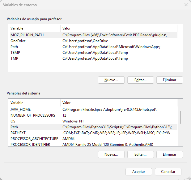Click Editar... button for system variables
The height and width of the screenshot is (180, 191).
tap(140, 154)
